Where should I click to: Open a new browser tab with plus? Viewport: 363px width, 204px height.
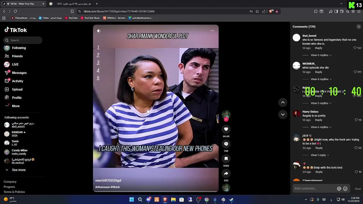[97, 4]
